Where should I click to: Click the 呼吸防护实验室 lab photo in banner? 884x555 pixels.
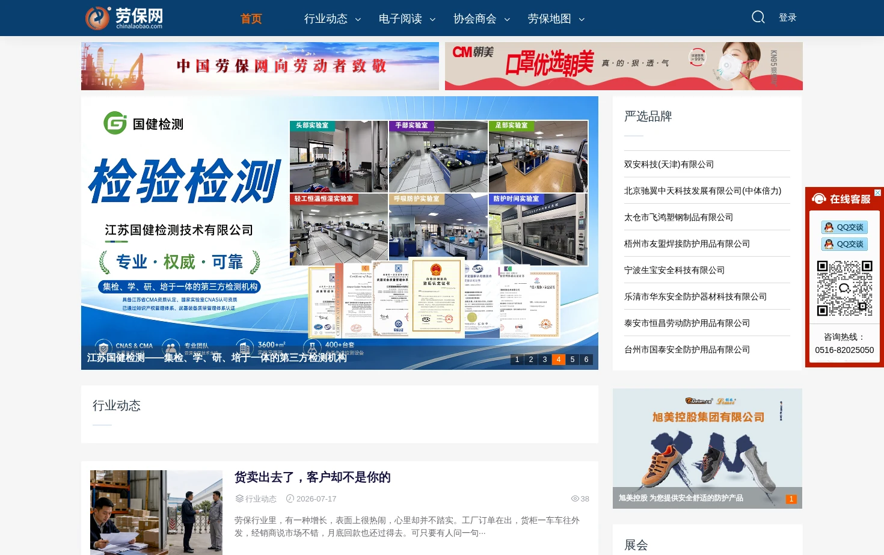tap(438, 230)
